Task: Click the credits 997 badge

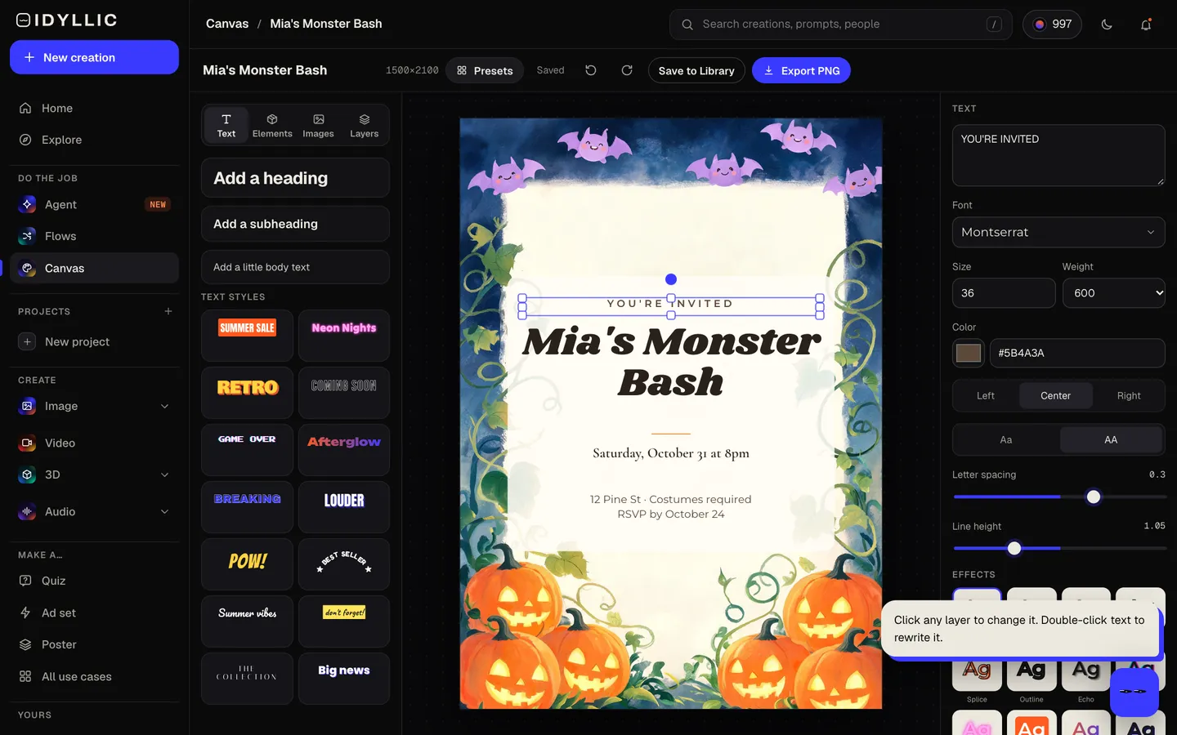Action: pyautogui.click(x=1053, y=24)
